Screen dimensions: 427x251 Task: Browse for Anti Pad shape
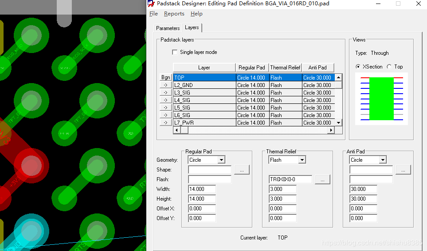point(403,170)
